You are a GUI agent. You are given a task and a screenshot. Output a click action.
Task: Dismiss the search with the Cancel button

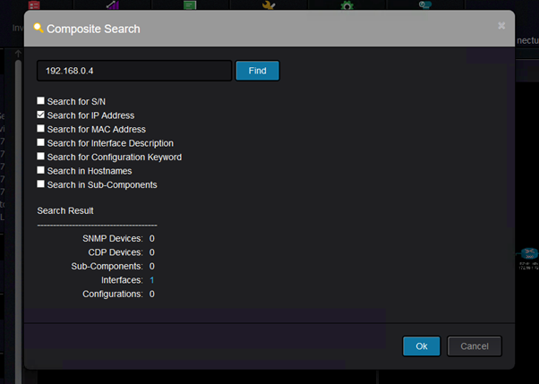475,346
